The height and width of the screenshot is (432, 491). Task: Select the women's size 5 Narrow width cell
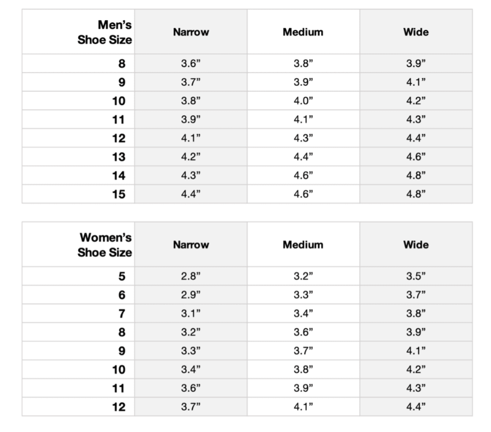(x=191, y=276)
